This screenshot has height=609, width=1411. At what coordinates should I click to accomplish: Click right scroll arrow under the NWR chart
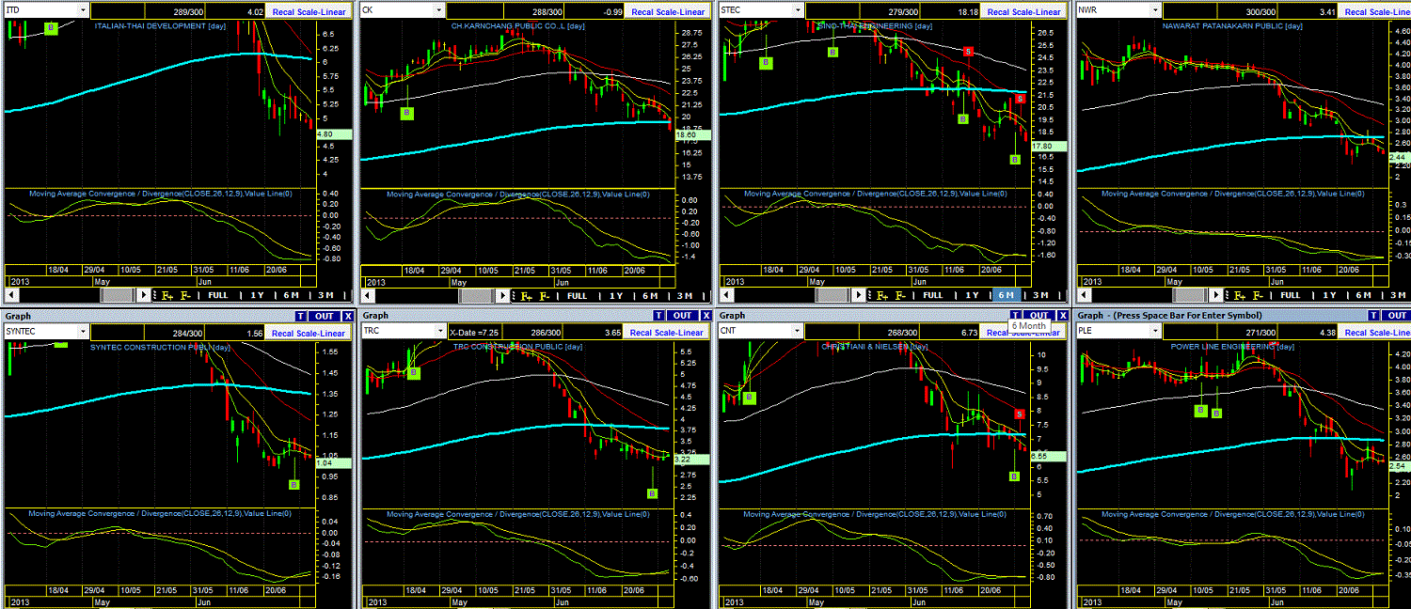1216,295
